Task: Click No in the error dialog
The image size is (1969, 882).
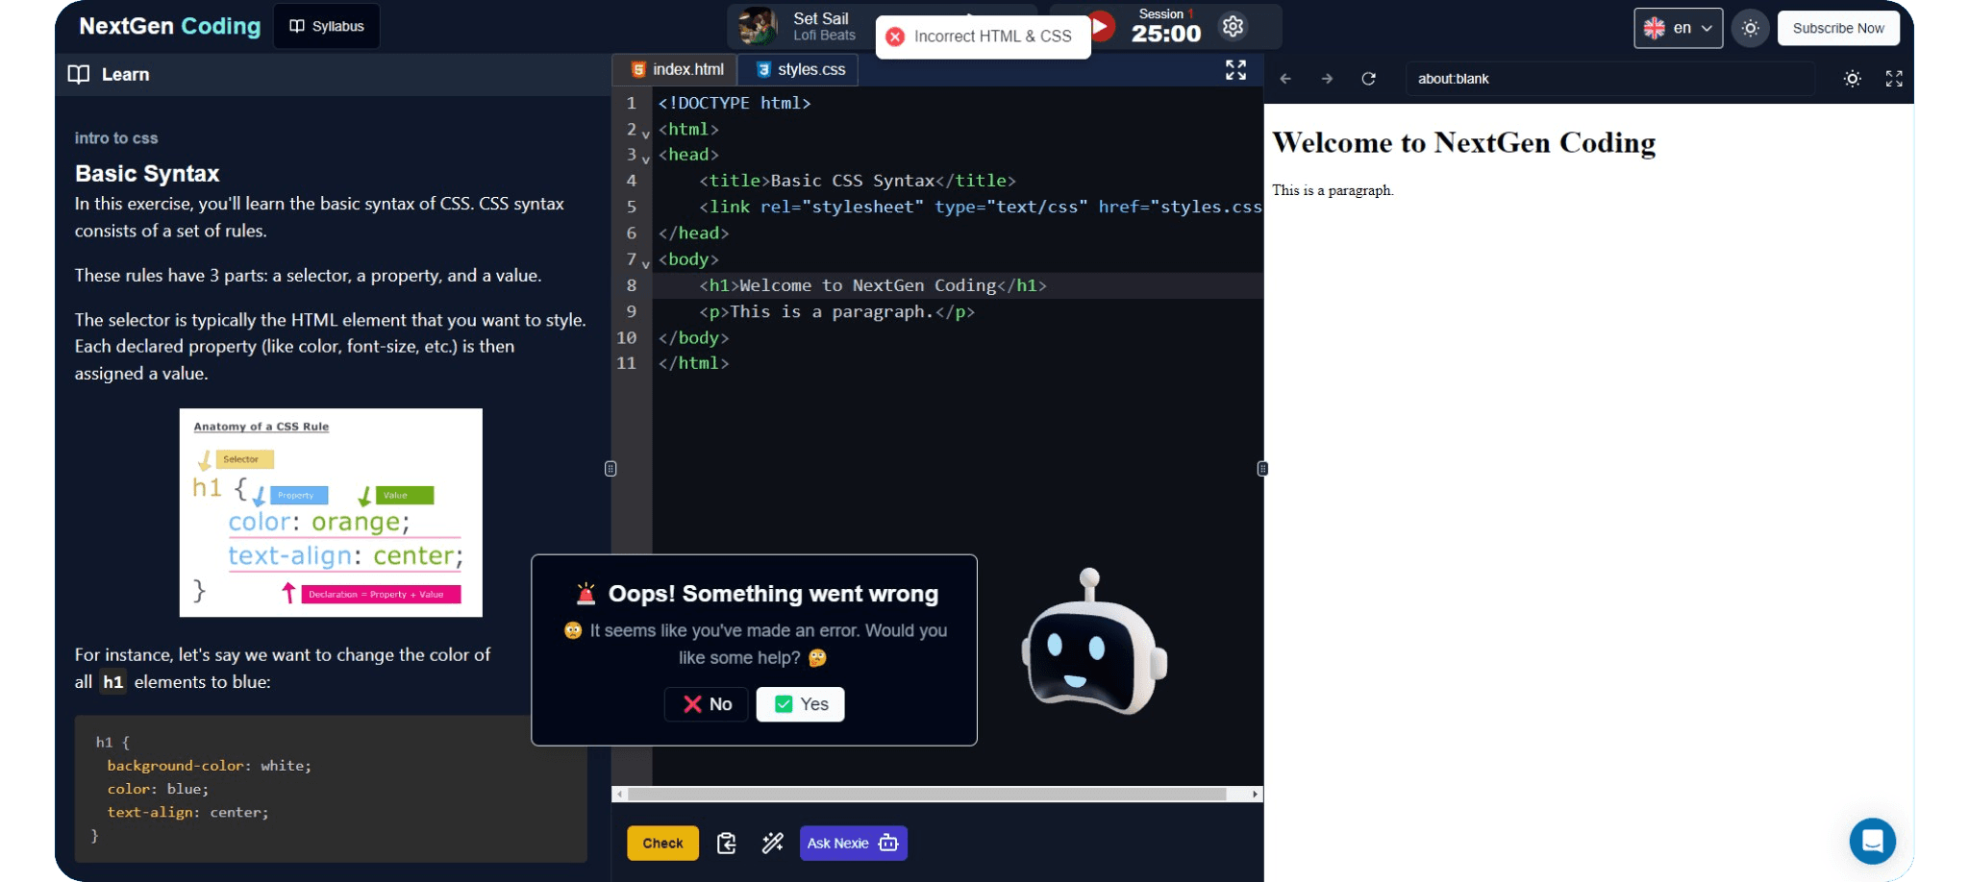Action: (707, 704)
